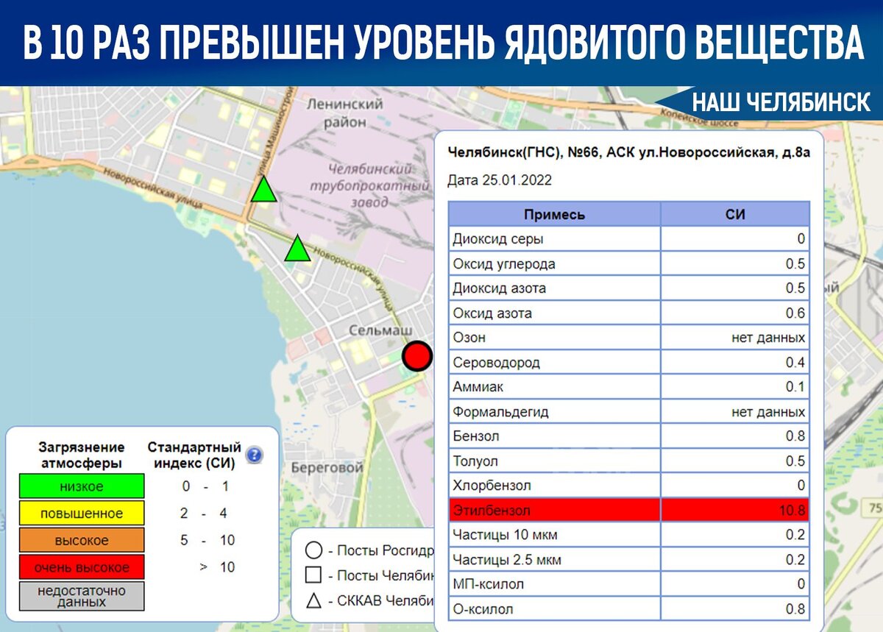
Task: Click the Челябинский трубопрокатный завод label
Action: (369, 186)
